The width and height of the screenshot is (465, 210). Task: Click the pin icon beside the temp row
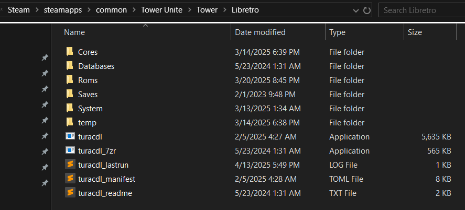tap(45, 136)
